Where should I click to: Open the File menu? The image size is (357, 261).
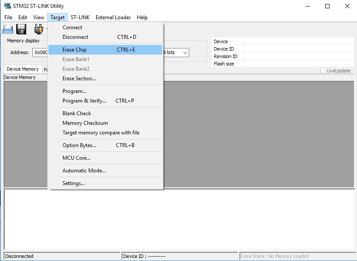[x=8, y=17]
